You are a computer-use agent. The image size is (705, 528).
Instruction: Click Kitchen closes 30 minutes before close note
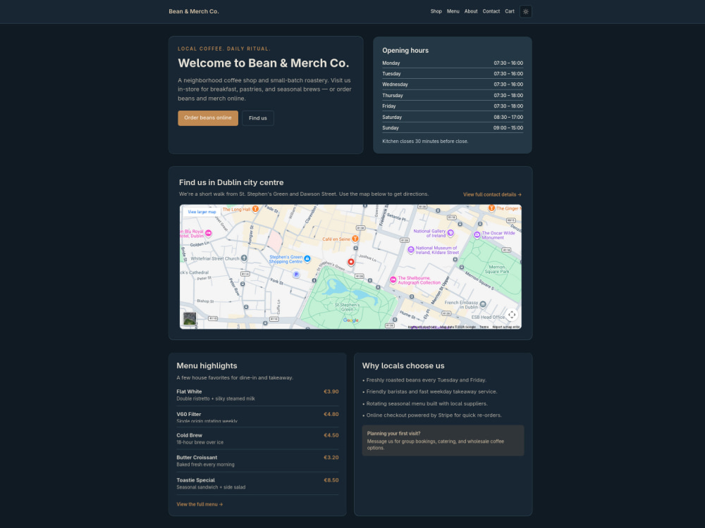pyautogui.click(x=425, y=141)
